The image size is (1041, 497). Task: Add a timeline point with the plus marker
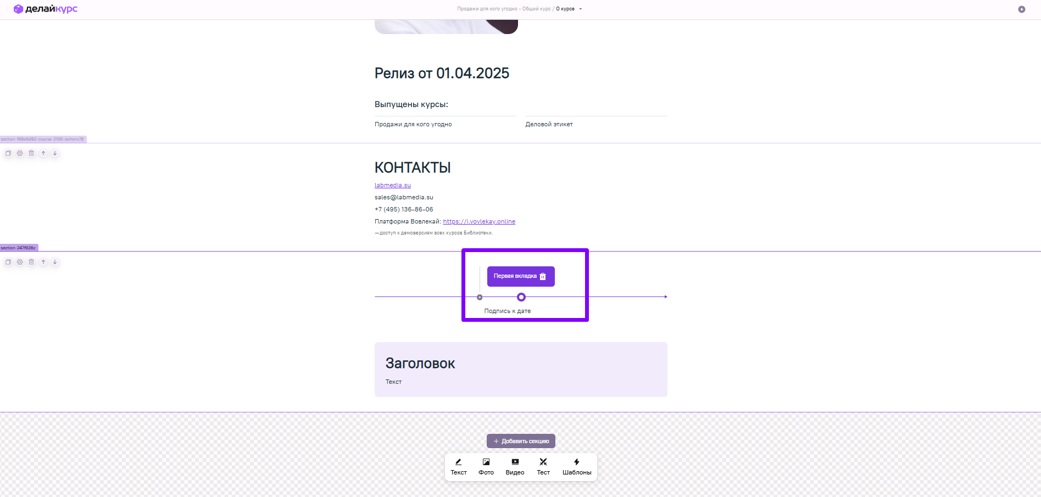tap(480, 297)
